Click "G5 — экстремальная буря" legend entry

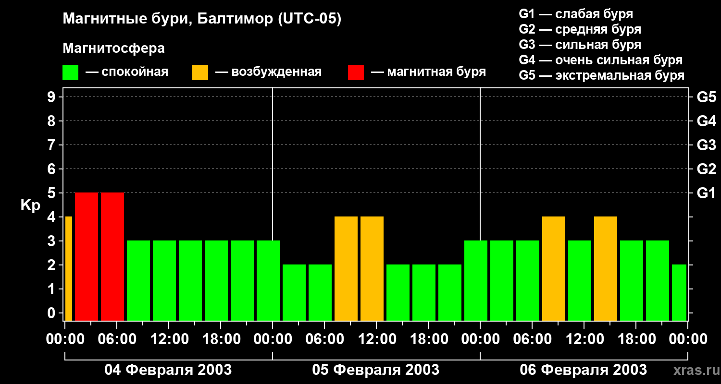[601, 75]
